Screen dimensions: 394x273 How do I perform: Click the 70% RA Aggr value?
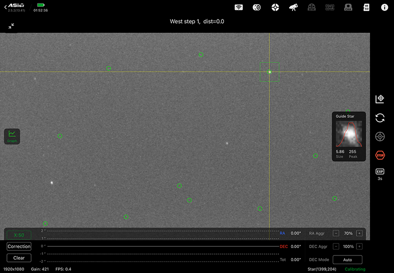pos(348,233)
